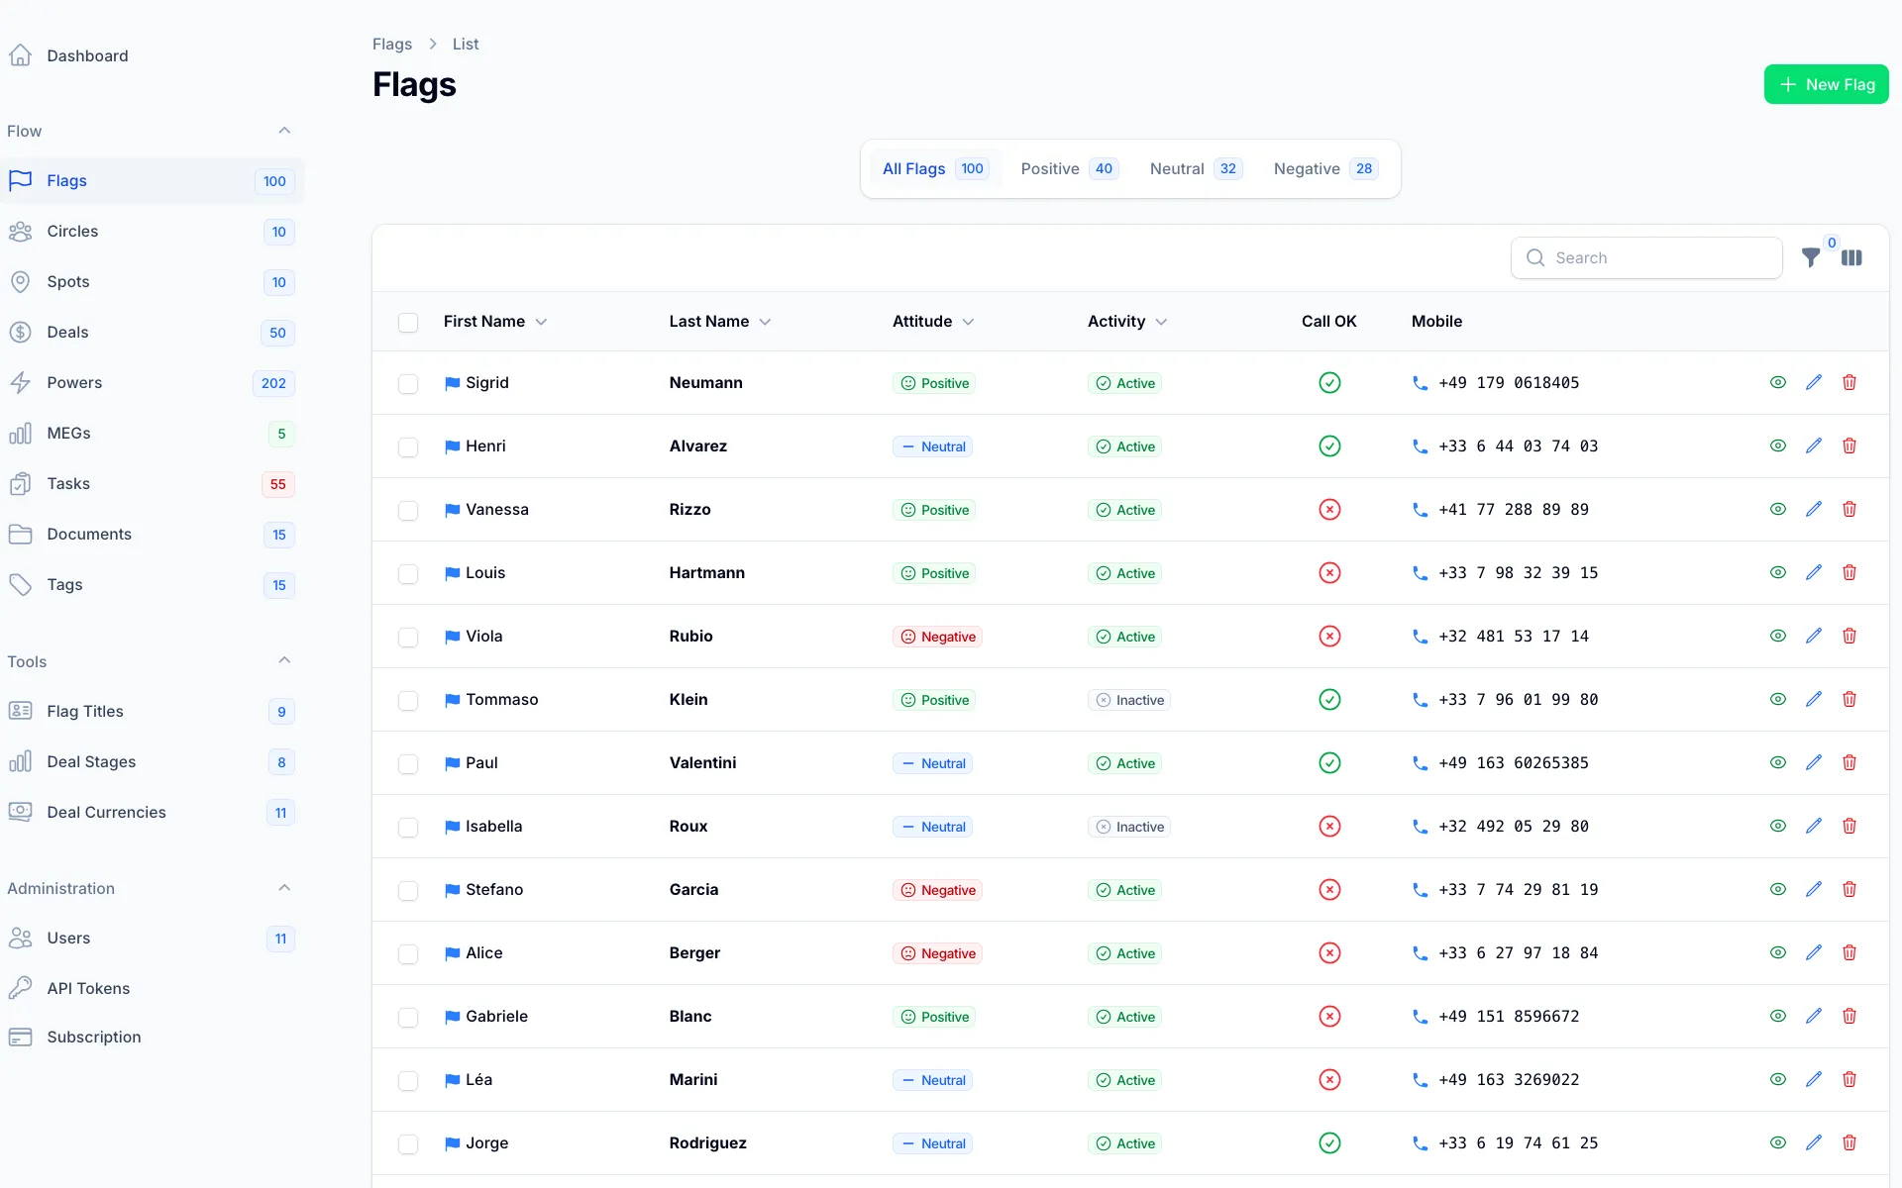The height and width of the screenshot is (1188, 1902).
Task: Click the call-OK check for Sigrid Neumann
Action: coord(1329,382)
